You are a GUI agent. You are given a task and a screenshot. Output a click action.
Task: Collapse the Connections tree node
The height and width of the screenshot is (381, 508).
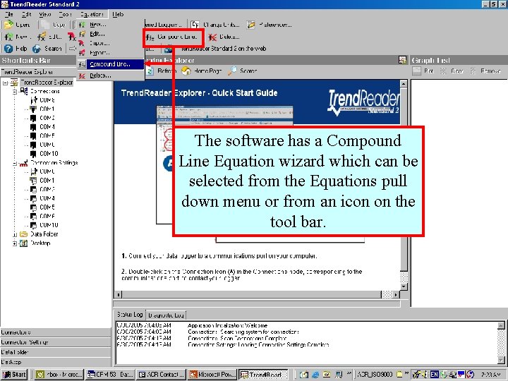pyautogui.click(x=15, y=92)
